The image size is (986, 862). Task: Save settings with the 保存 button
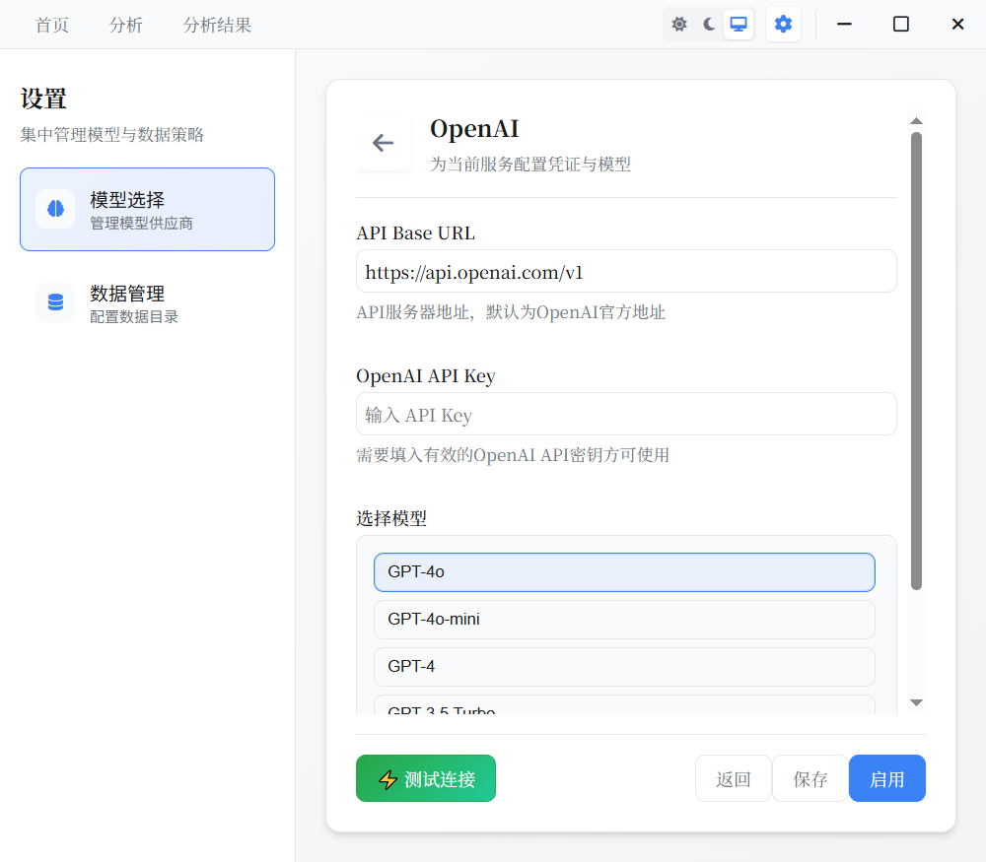point(810,778)
